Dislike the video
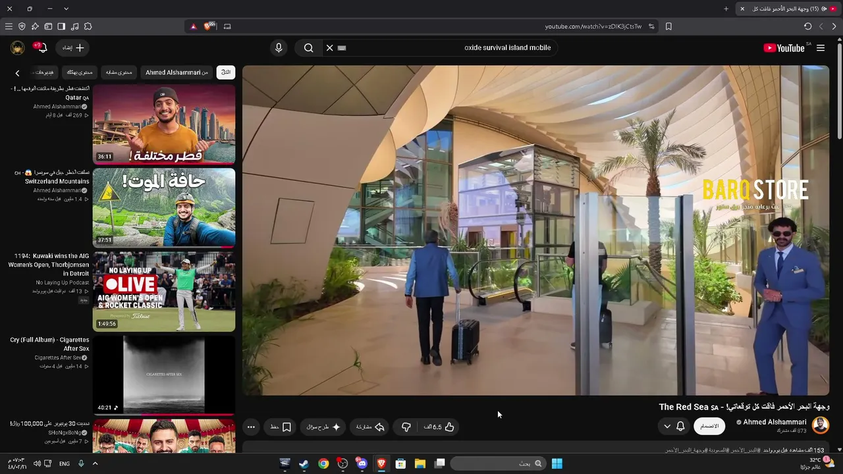Viewport: 843px width, 474px height. point(406,427)
